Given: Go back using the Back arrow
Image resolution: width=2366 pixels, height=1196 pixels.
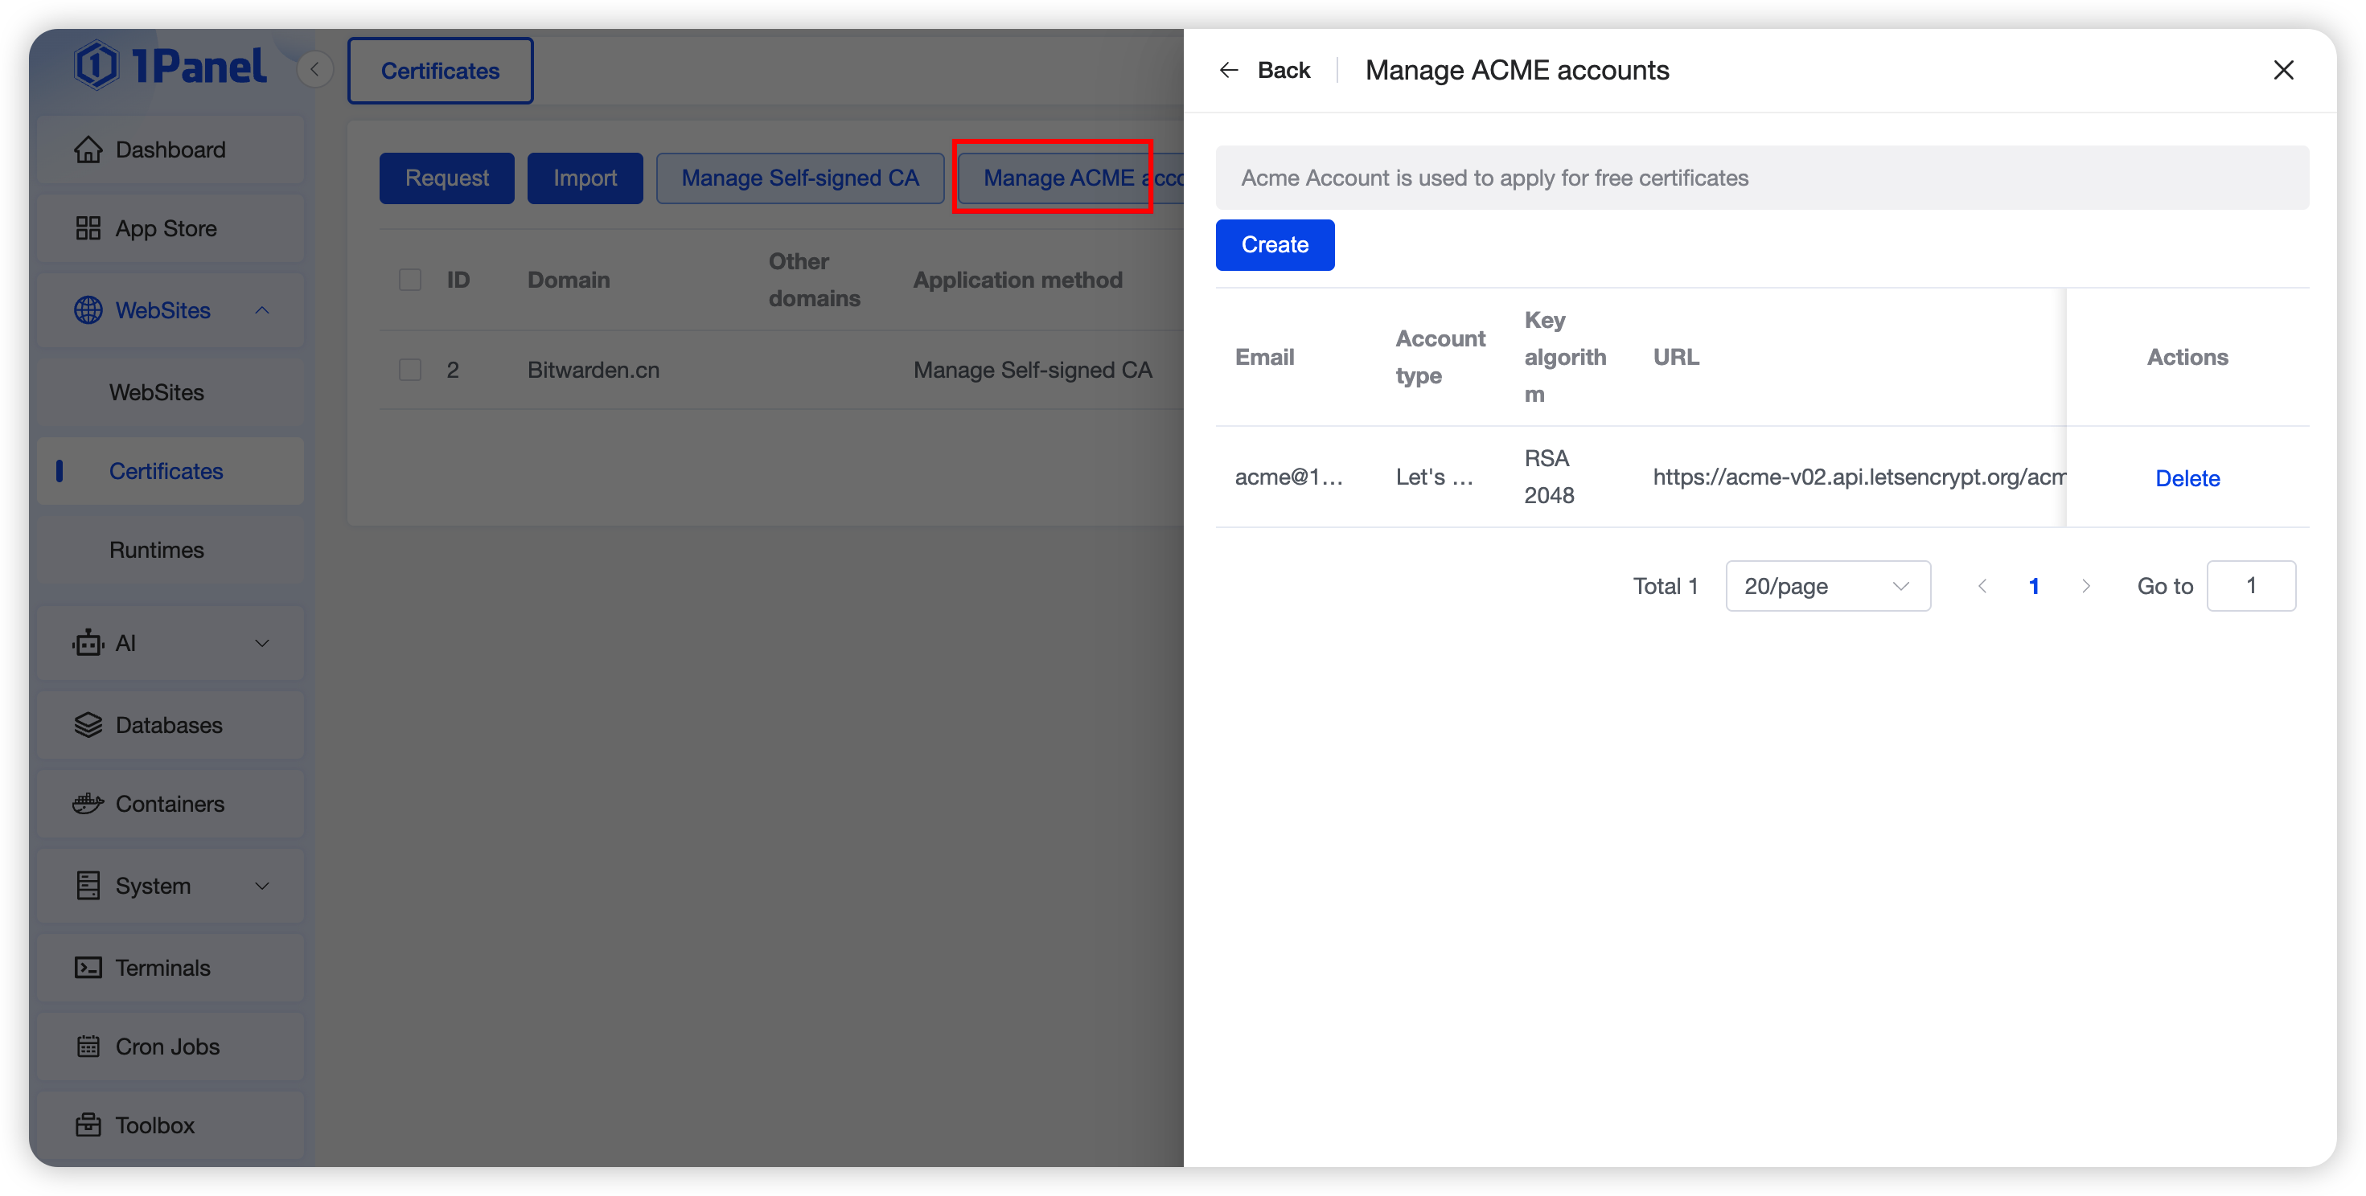Looking at the screenshot, I should pyautogui.click(x=1229, y=71).
